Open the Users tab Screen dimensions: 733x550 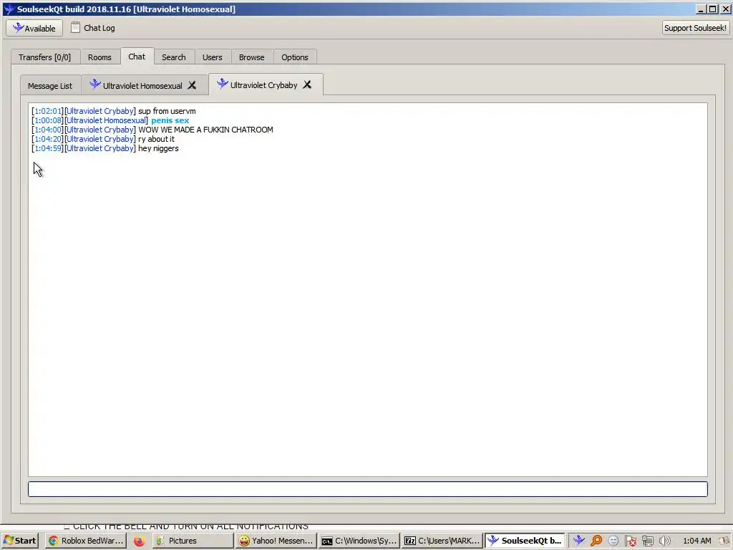pos(212,57)
